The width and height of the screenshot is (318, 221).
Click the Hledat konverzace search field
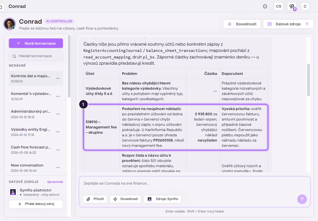[x=36, y=56]
